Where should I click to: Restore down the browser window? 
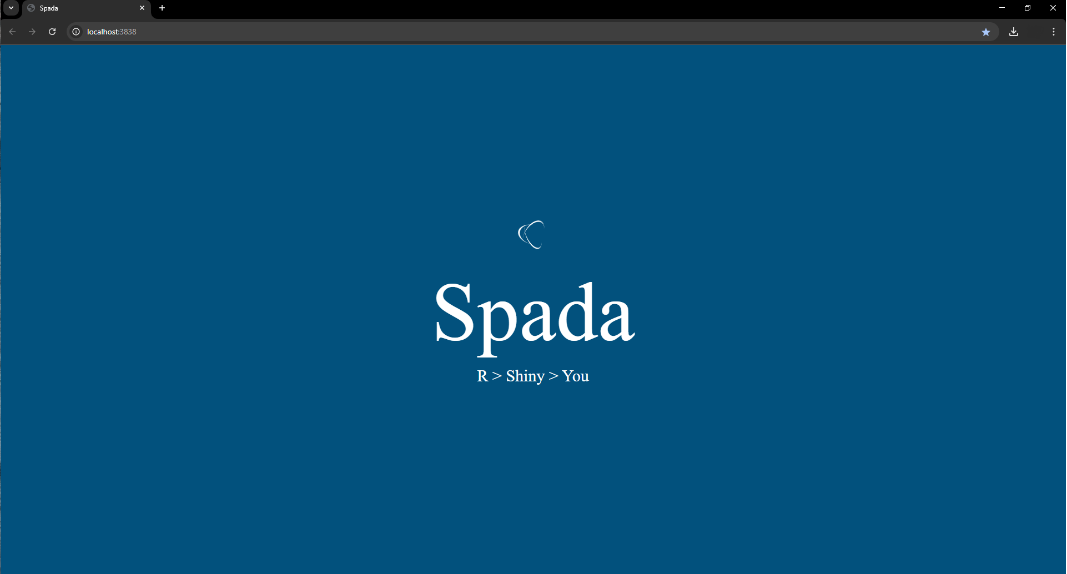(1028, 8)
